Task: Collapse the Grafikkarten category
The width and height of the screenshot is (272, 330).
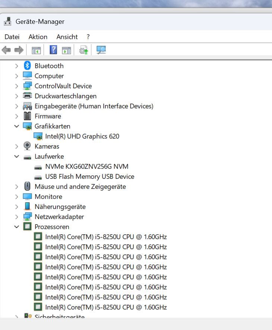Action: tap(16, 126)
